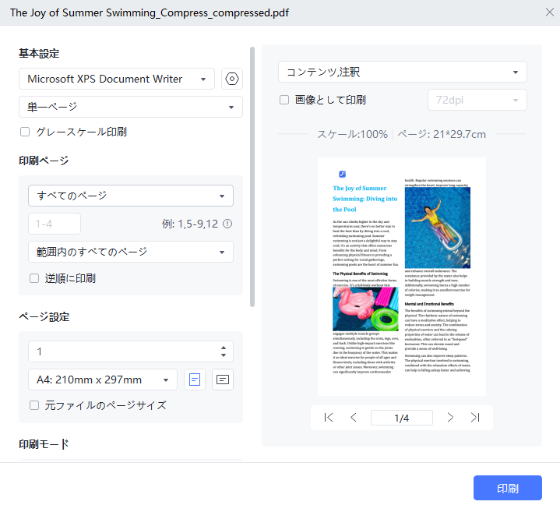The height and width of the screenshot is (512, 560).
Task: Open 単一ページ layout dropdown
Action: (131, 107)
